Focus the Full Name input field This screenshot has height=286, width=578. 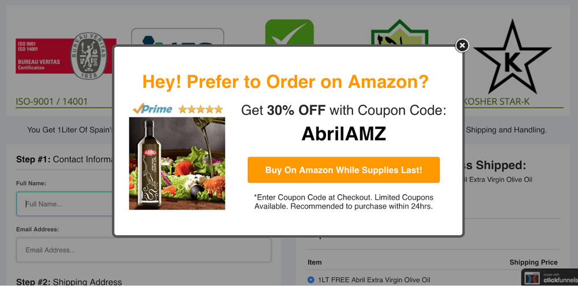pyautogui.click(x=65, y=204)
